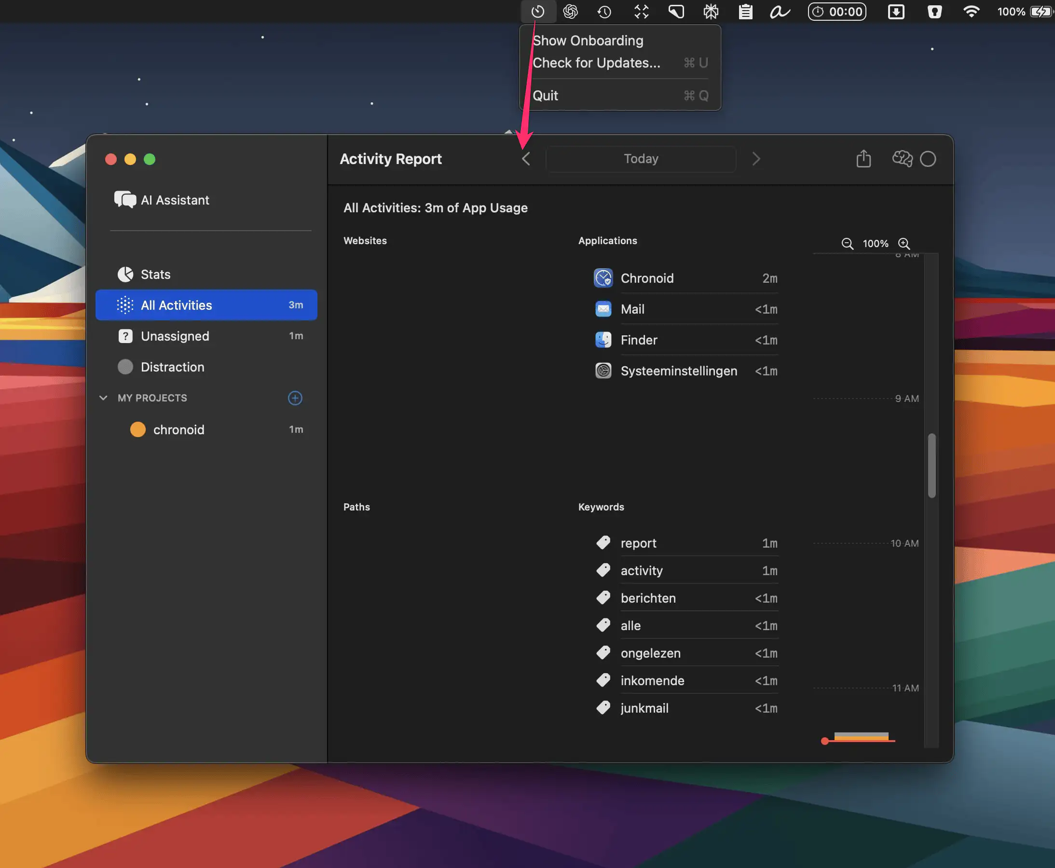
Task: Click the 00:00 timer in menu bar
Action: [836, 12]
